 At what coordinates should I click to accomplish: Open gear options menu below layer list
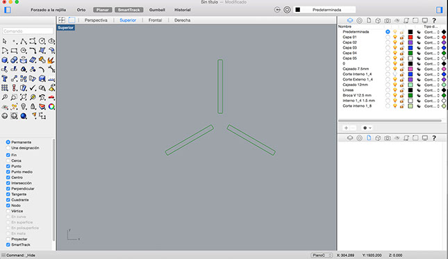367,128
